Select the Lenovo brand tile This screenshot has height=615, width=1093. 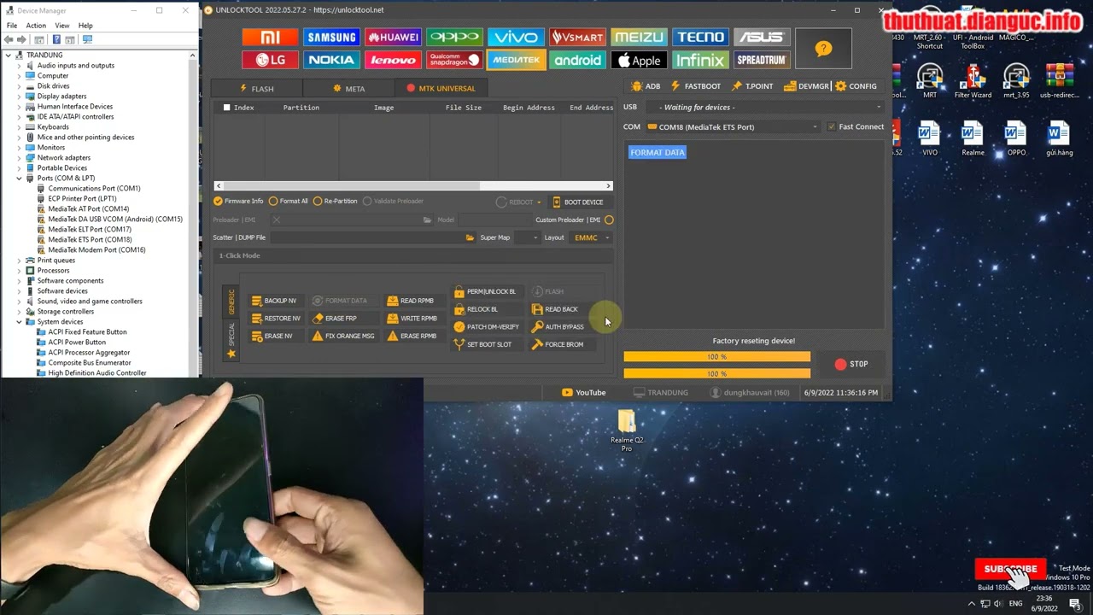(x=393, y=60)
